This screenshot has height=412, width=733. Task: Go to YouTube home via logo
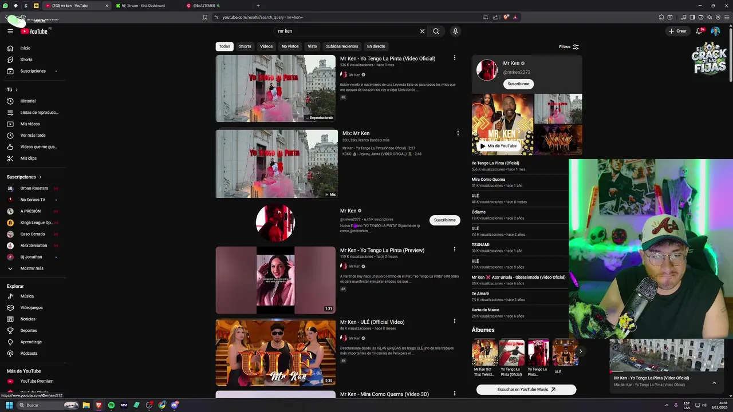34,31
